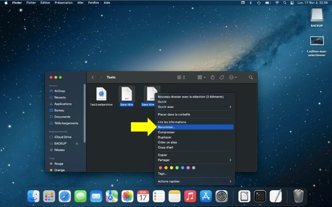Open the Présentation menu

(x=63, y=3)
